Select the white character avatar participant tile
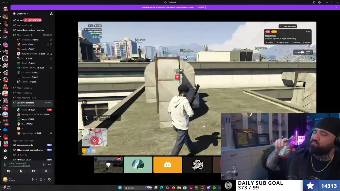 click(197, 165)
